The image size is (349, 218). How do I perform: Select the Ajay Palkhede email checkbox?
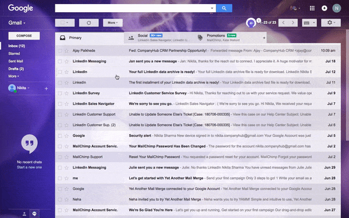pyautogui.click(x=60, y=51)
